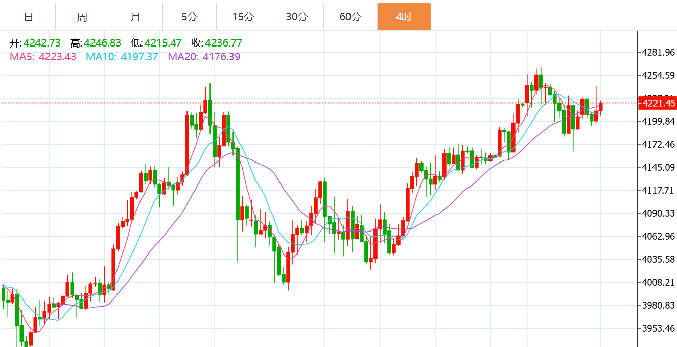Select the 15分 interval tab
The width and height of the screenshot is (677, 347).
coord(243,17)
